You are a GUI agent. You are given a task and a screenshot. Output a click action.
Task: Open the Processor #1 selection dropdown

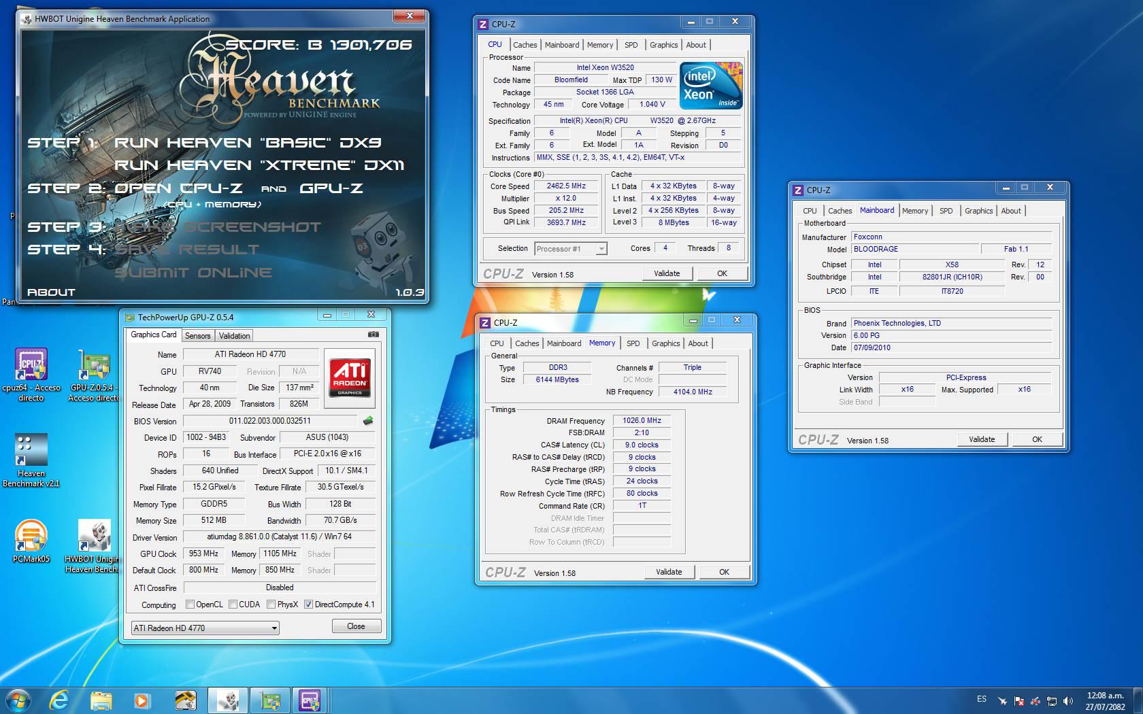570,249
